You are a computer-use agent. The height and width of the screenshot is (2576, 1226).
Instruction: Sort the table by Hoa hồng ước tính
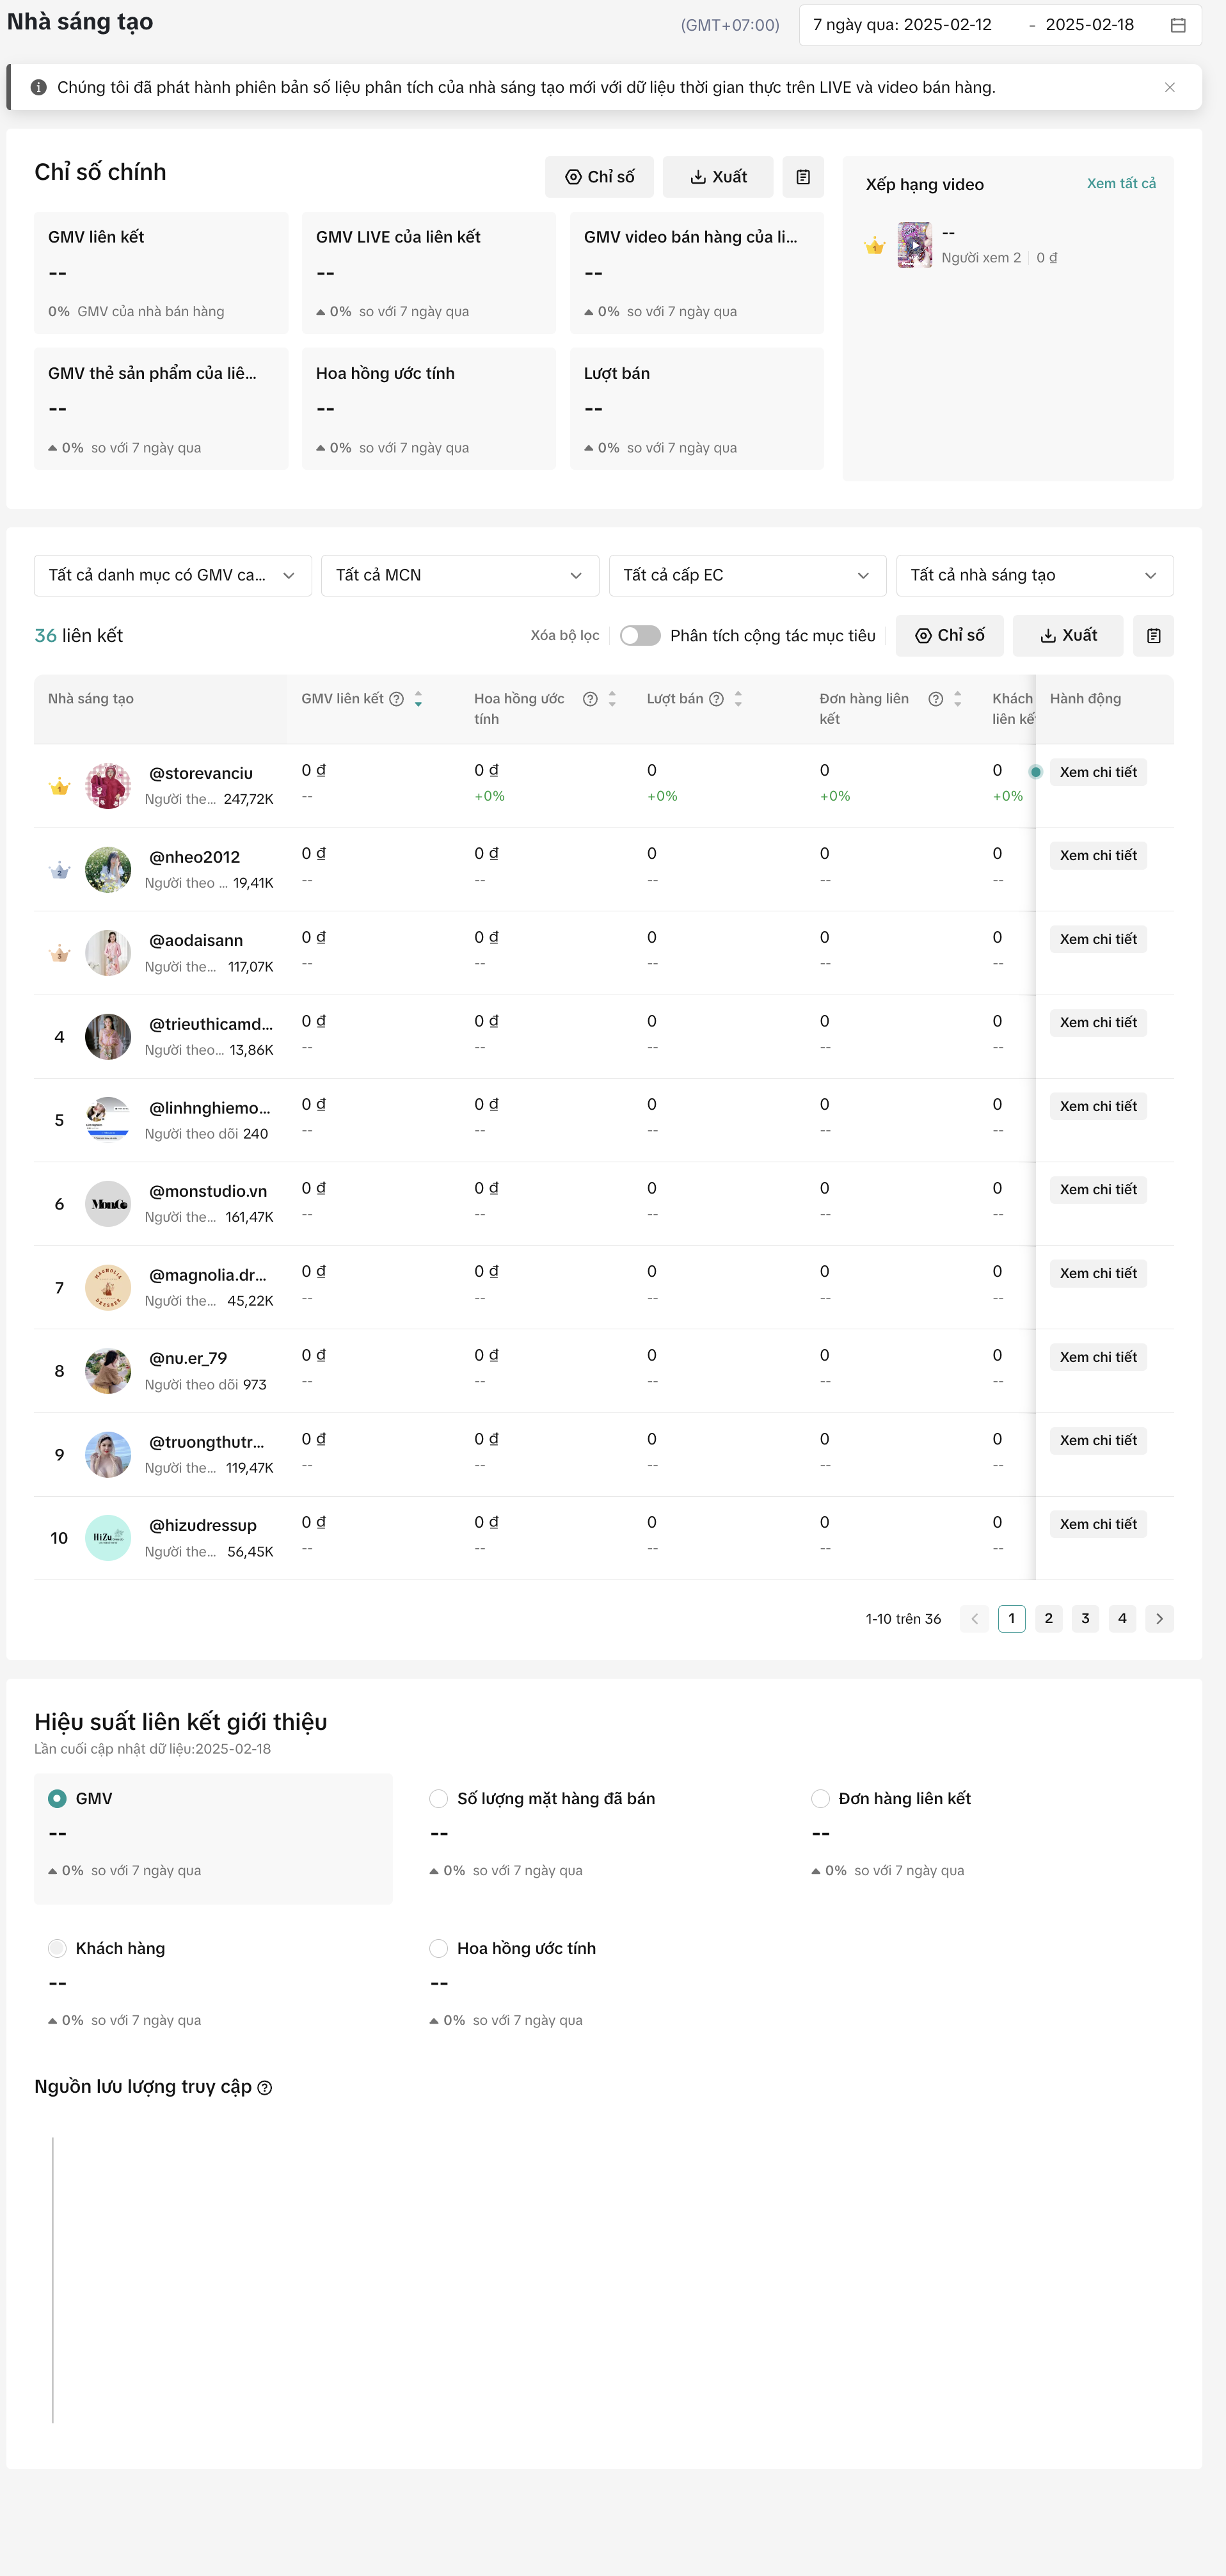pyautogui.click(x=612, y=699)
